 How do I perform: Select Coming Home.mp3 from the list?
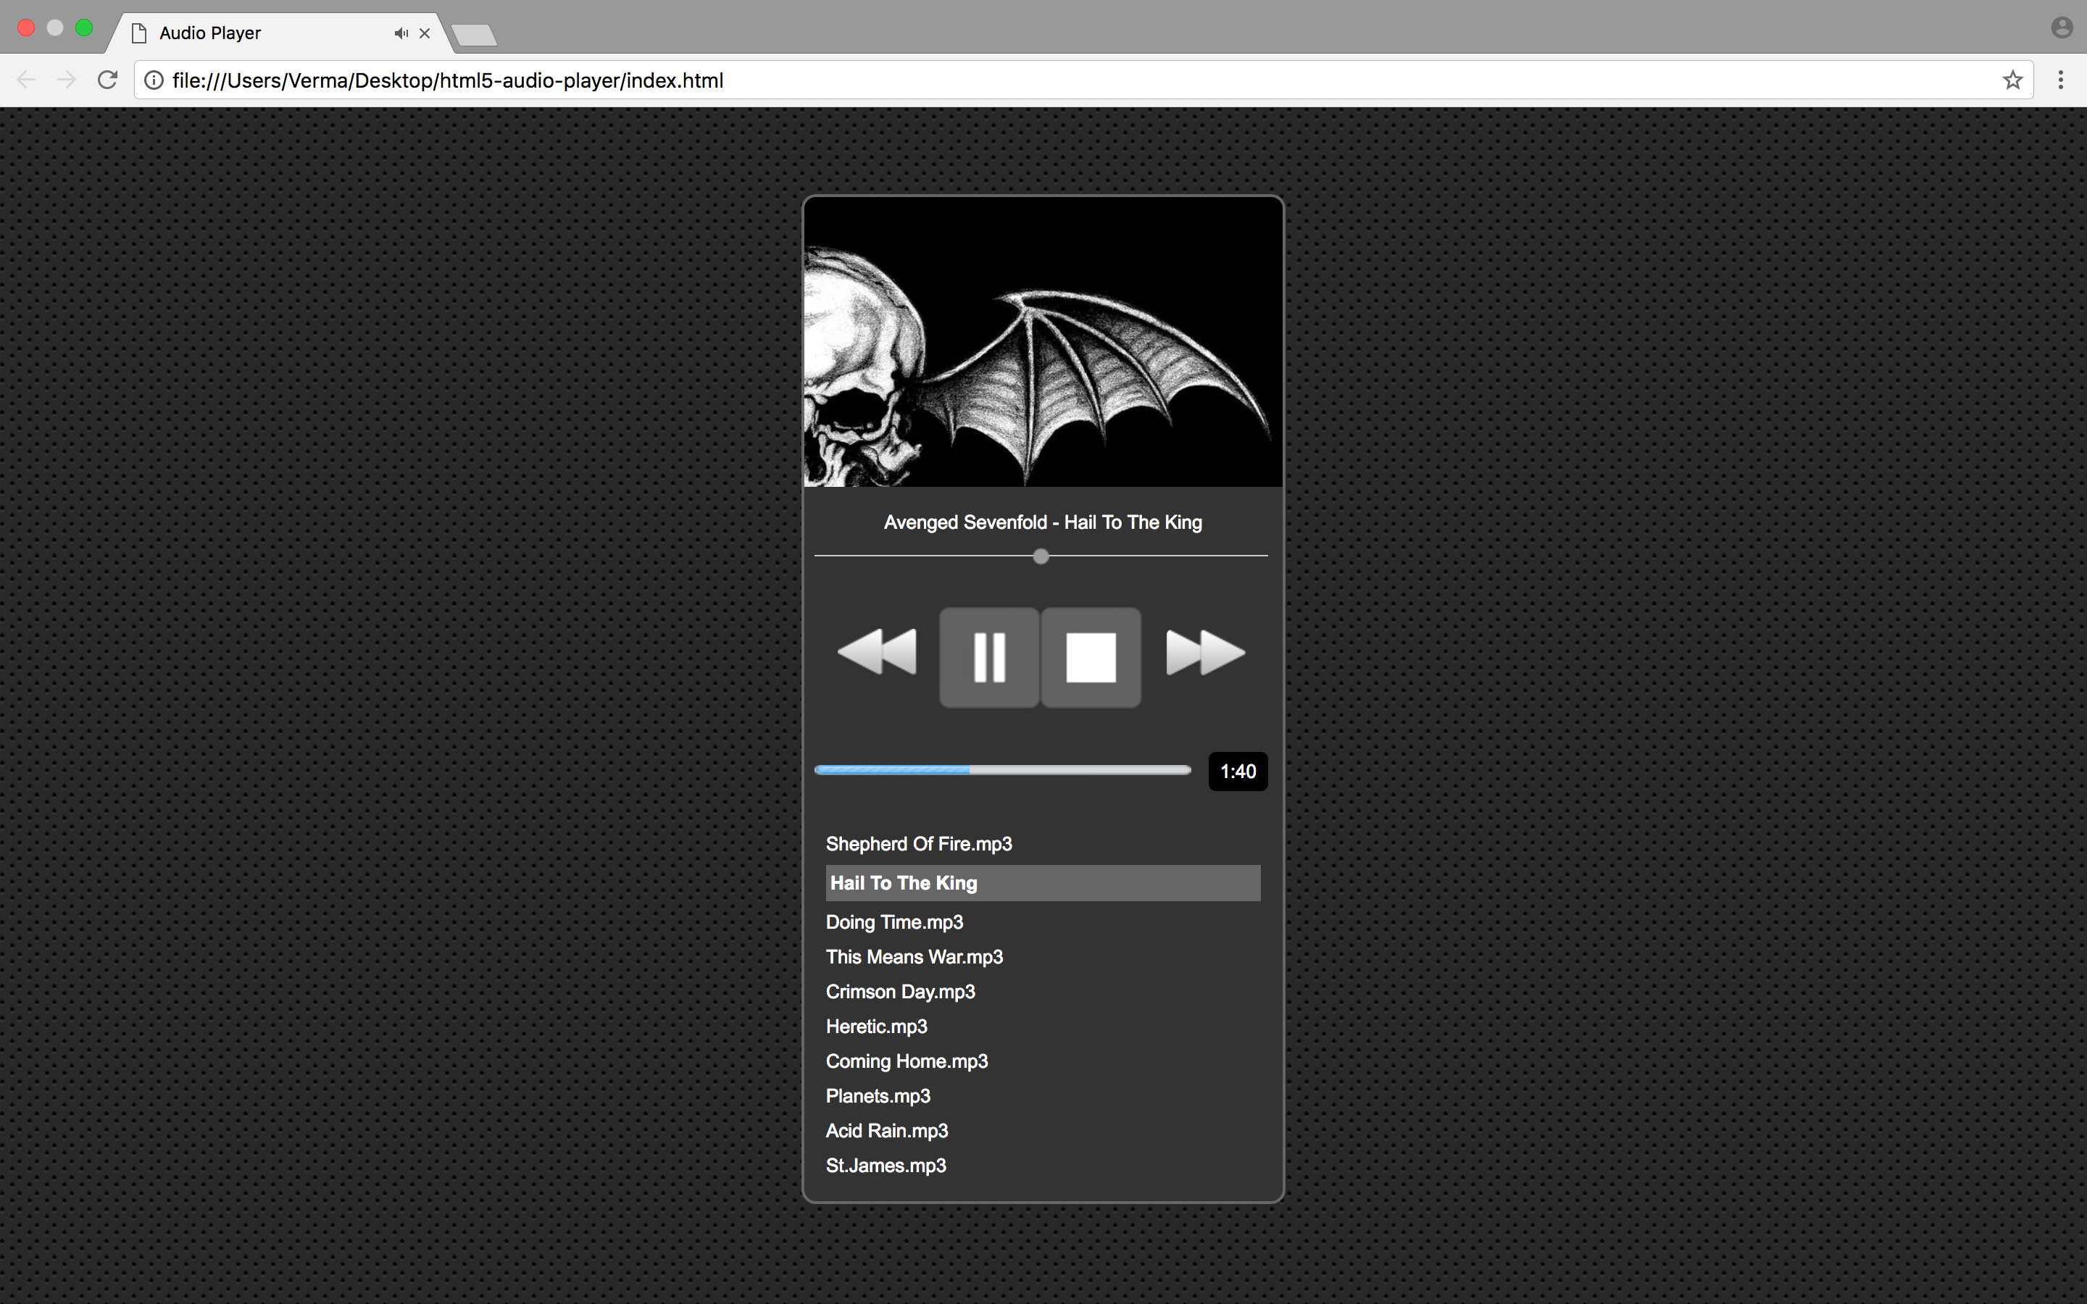point(907,1061)
